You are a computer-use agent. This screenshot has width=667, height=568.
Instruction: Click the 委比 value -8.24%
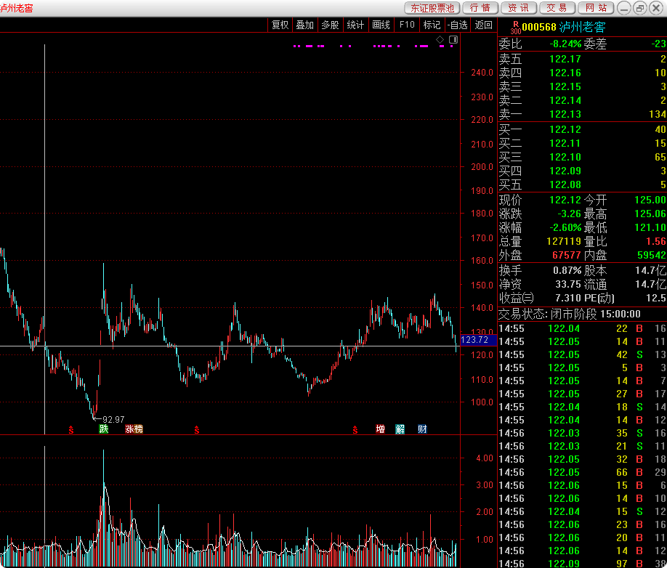[x=565, y=44]
